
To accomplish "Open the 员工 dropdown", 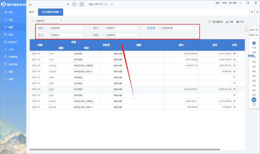I will [x=67, y=35].
